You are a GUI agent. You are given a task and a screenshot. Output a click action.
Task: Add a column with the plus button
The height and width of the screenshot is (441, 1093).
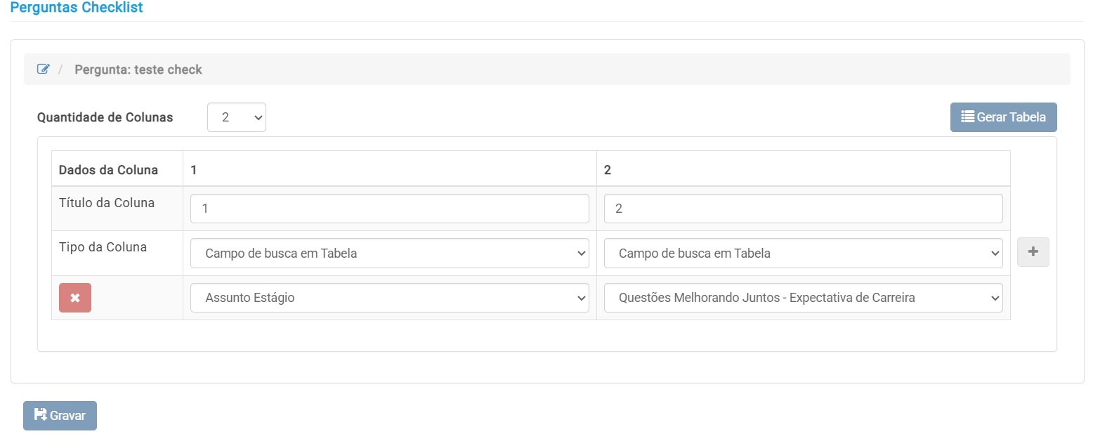click(1033, 252)
